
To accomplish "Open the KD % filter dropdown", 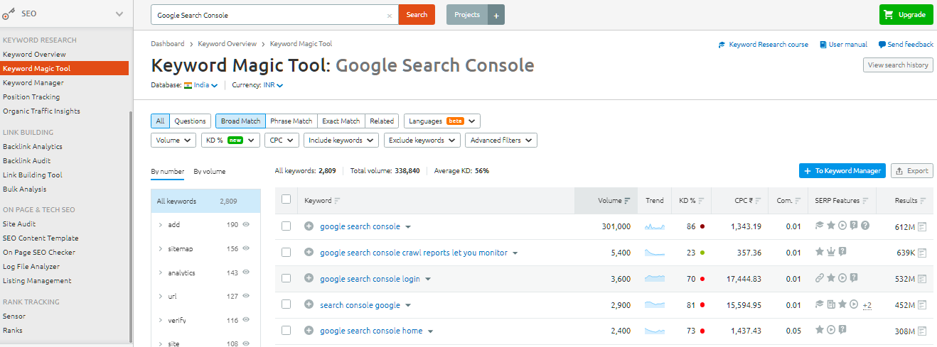I will pos(230,141).
